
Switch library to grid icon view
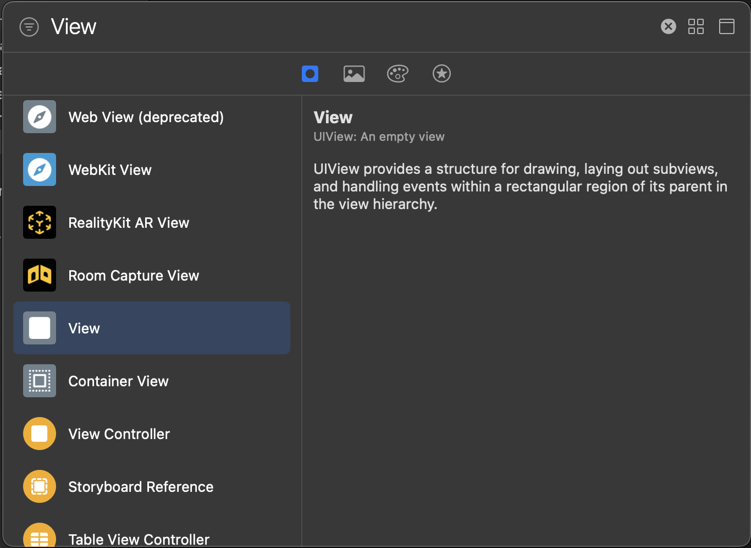coord(696,26)
